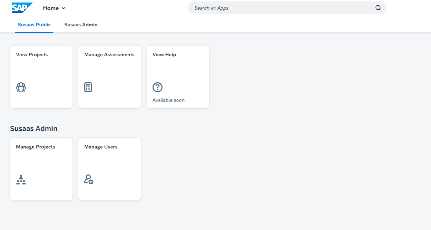Click the Manage Users person-gear icon
The image size is (431, 230).
[x=89, y=179]
